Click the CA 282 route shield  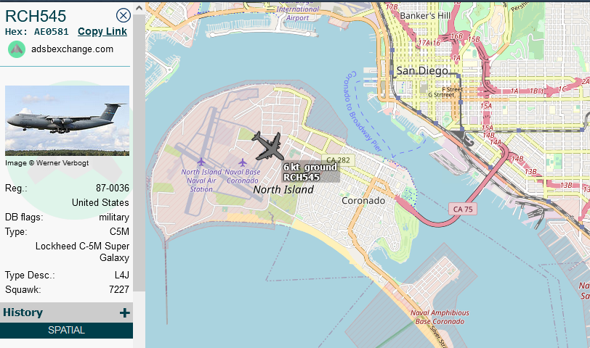pos(338,160)
